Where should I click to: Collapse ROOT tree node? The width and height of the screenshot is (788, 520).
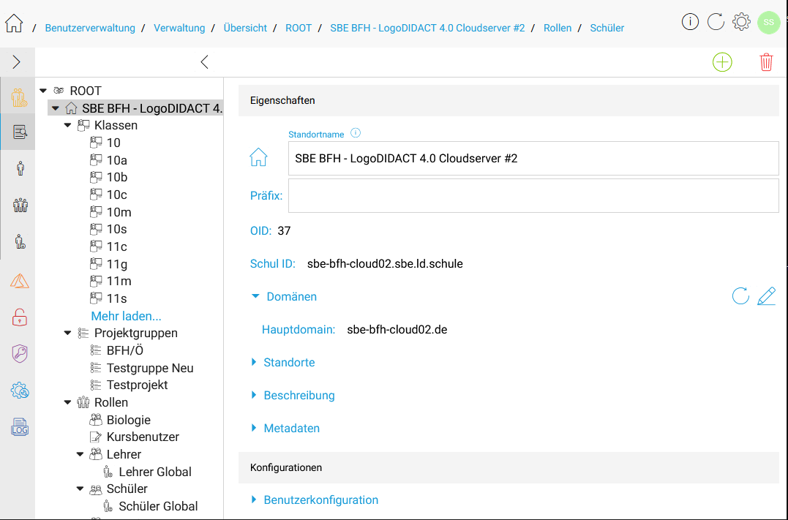coord(43,91)
